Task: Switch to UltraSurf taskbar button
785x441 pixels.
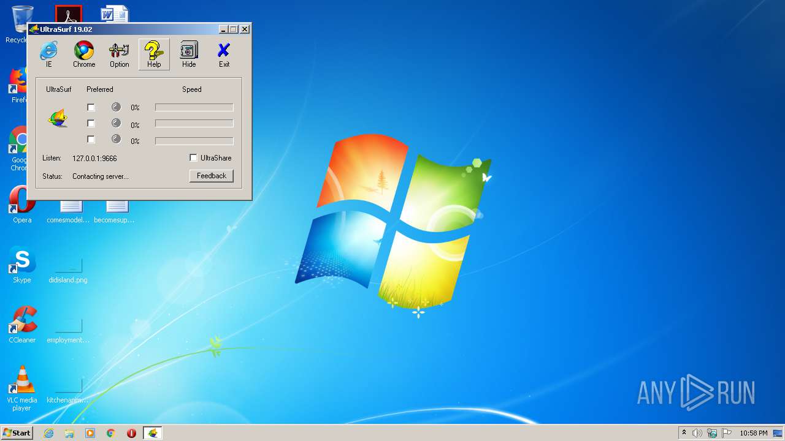Action: click(153, 433)
